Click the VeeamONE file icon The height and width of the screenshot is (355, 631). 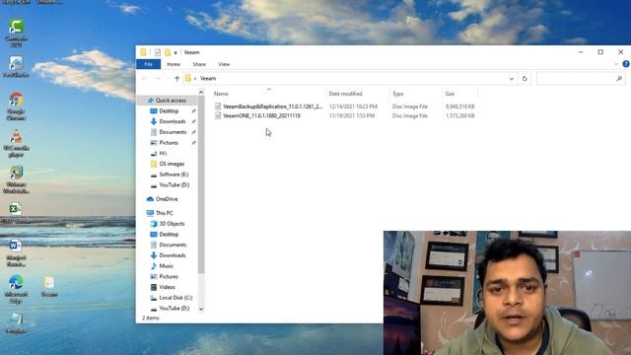pos(218,116)
